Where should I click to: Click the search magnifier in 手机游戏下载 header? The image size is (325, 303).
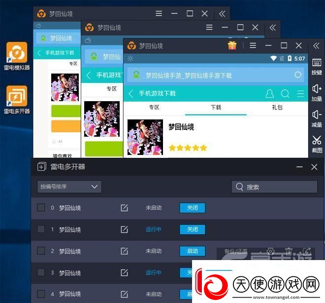285,94
